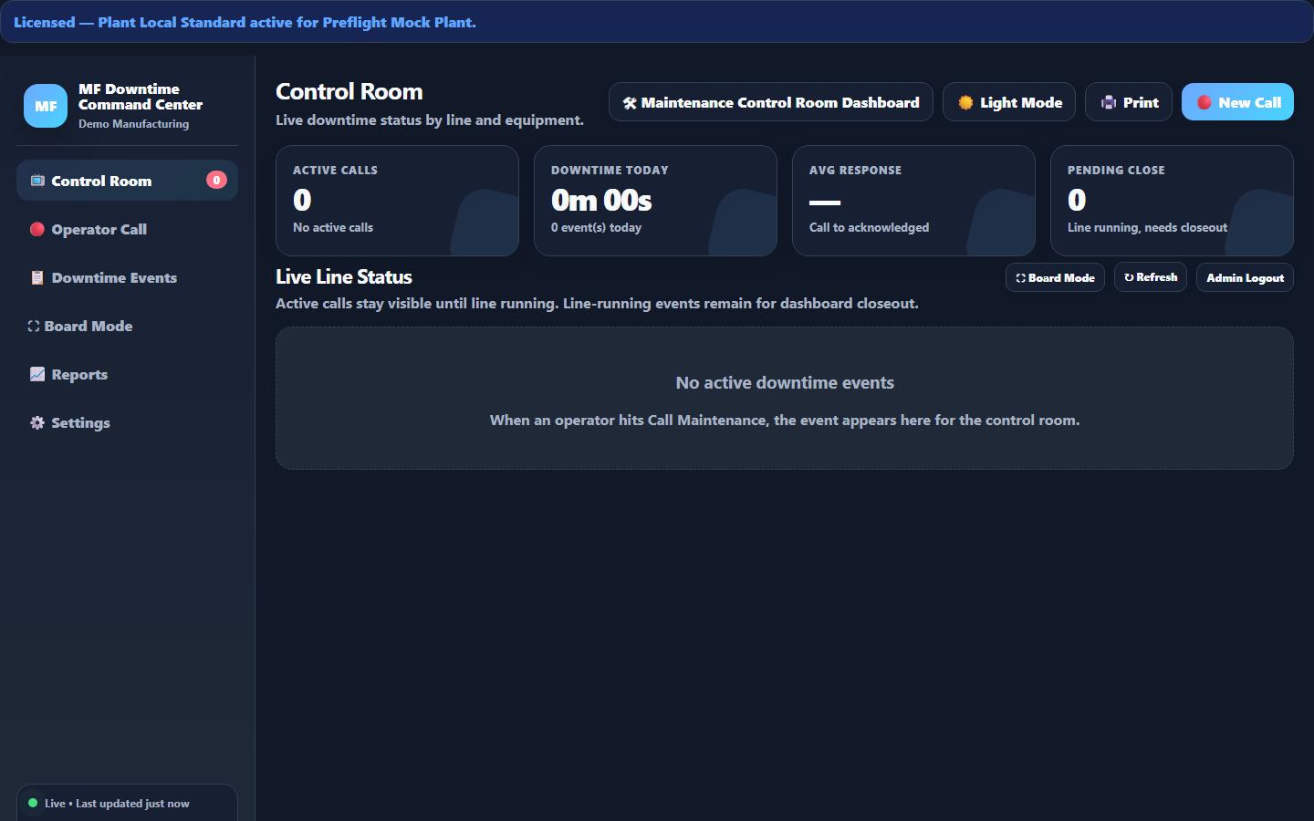This screenshot has width=1314, height=821.
Task: Click the red Operator Call dot icon
Action: [37, 229]
